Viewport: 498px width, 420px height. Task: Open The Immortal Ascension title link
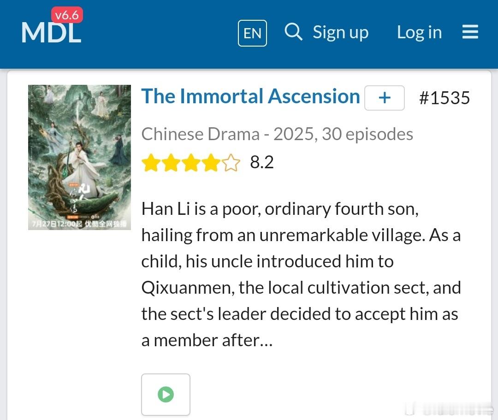[x=250, y=96]
